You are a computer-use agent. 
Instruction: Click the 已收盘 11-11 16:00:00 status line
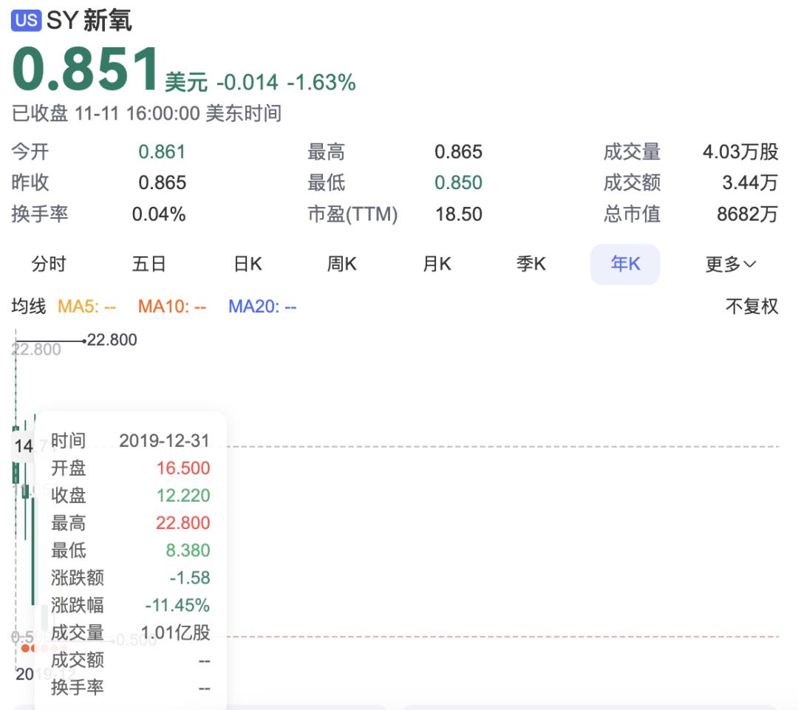(x=146, y=113)
